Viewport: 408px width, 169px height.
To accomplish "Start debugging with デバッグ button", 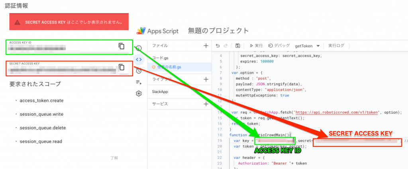I will coord(279,46).
